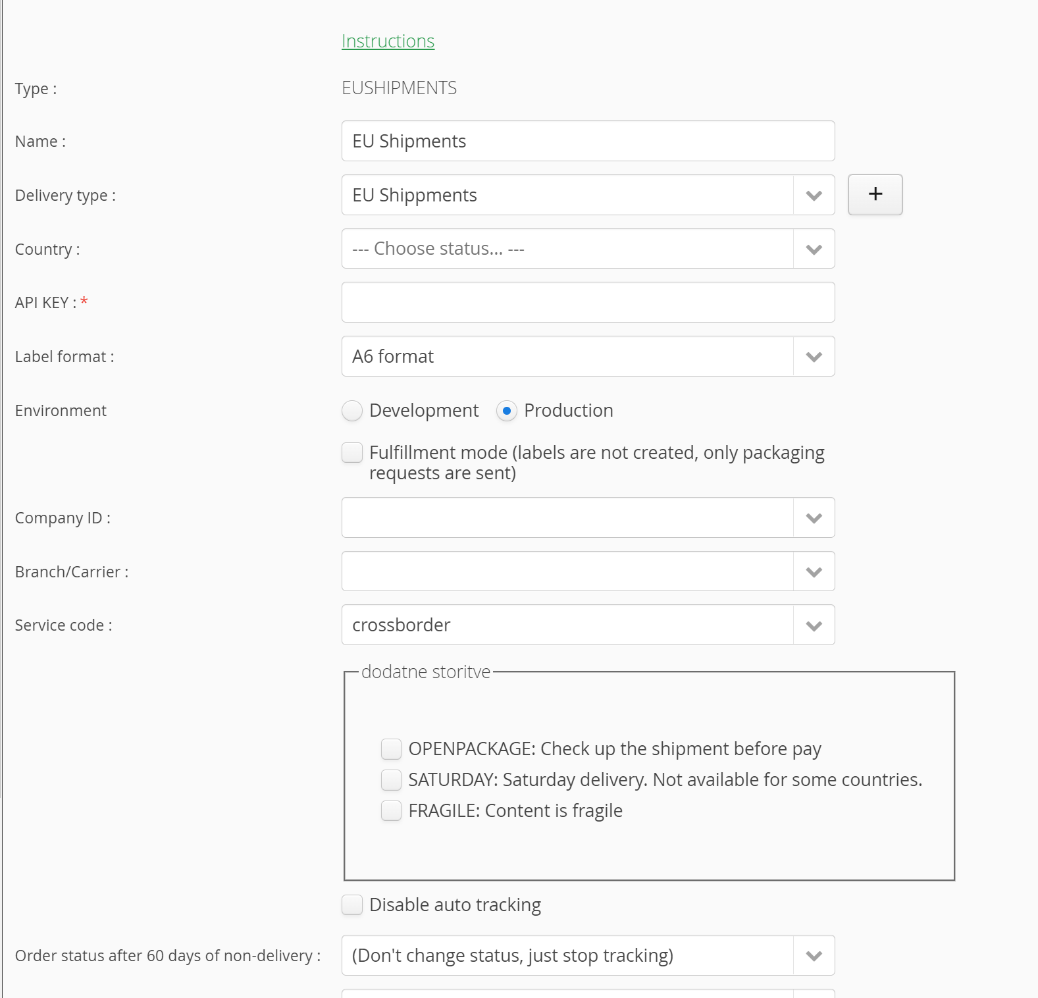Focus the API KEY input field
Screen dimensions: 1038x998
pos(588,302)
